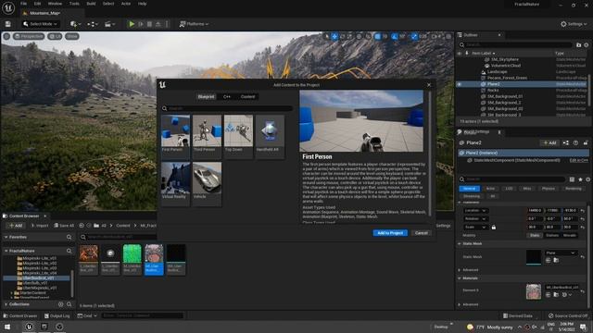Collapse the Favorites section in the Content Browser

coord(6,237)
